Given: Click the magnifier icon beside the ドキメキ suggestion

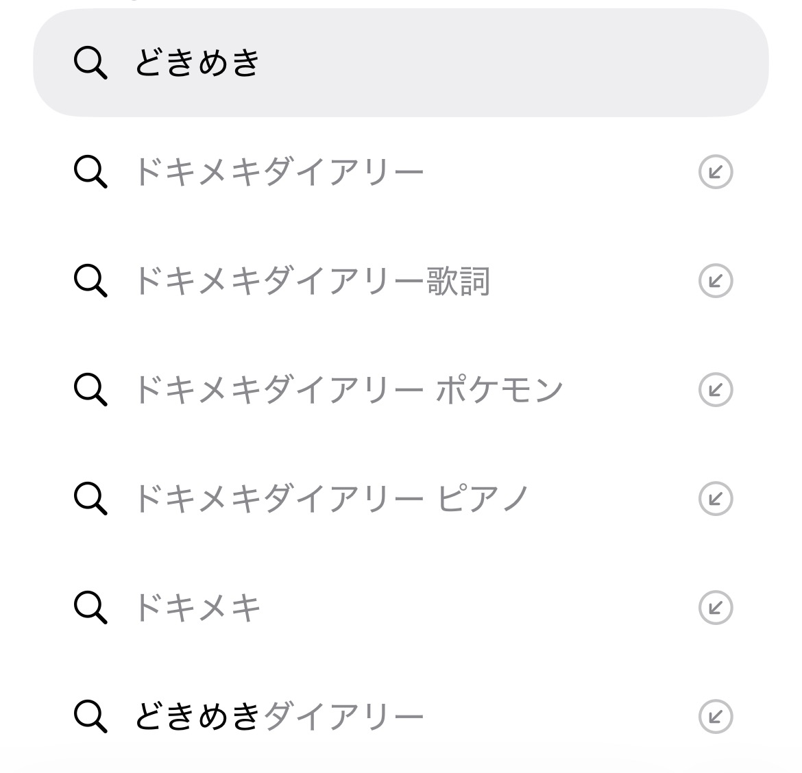Looking at the screenshot, I should tap(90, 607).
